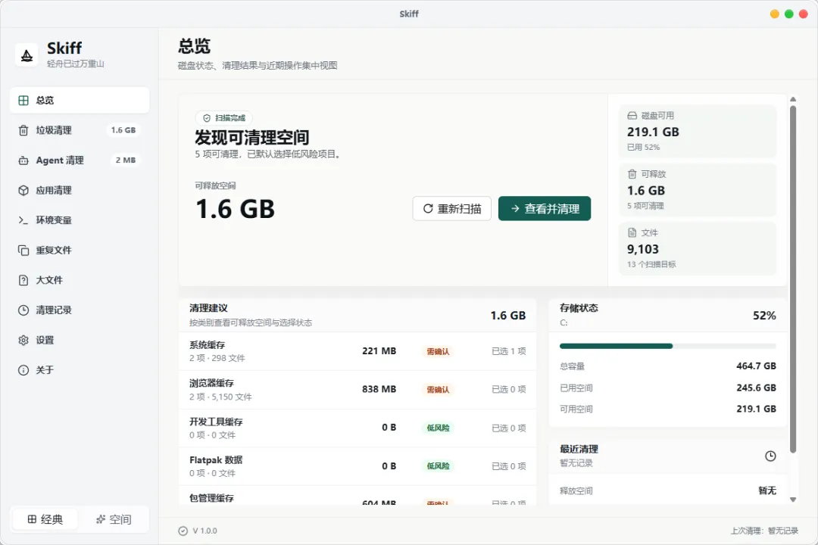
Task: Select 重复文件 from sidebar
Action: pyautogui.click(x=80, y=251)
